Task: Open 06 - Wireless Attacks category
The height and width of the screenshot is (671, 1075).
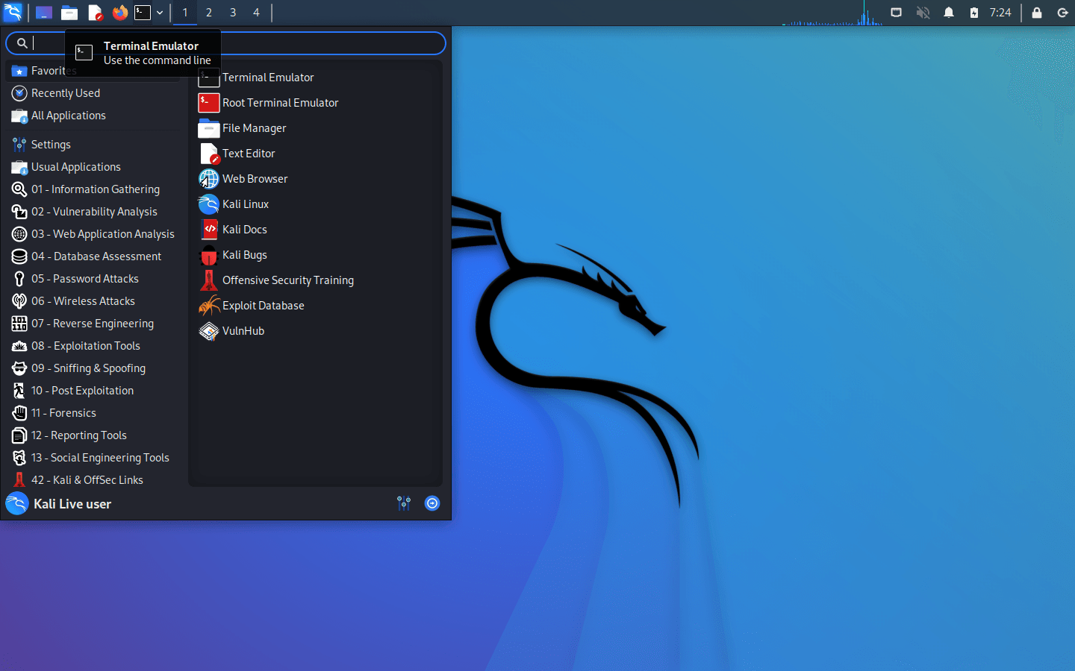Action: pyautogui.click(x=94, y=301)
